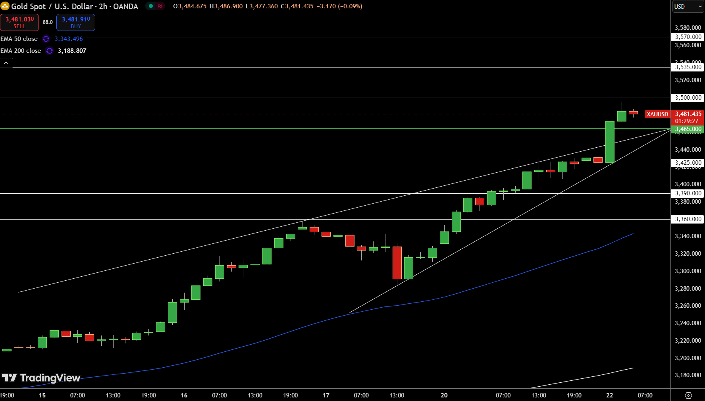705x401 pixels.
Task: Click date label 20 on time axis
Action: tap(444, 395)
